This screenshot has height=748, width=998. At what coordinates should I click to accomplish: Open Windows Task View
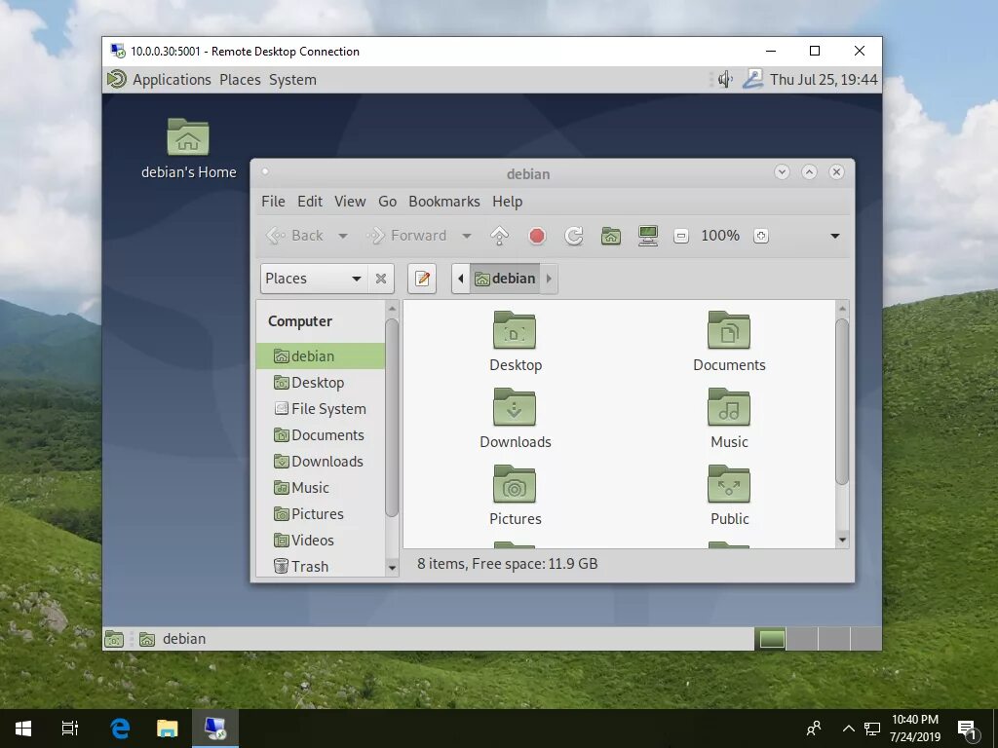[x=70, y=729]
